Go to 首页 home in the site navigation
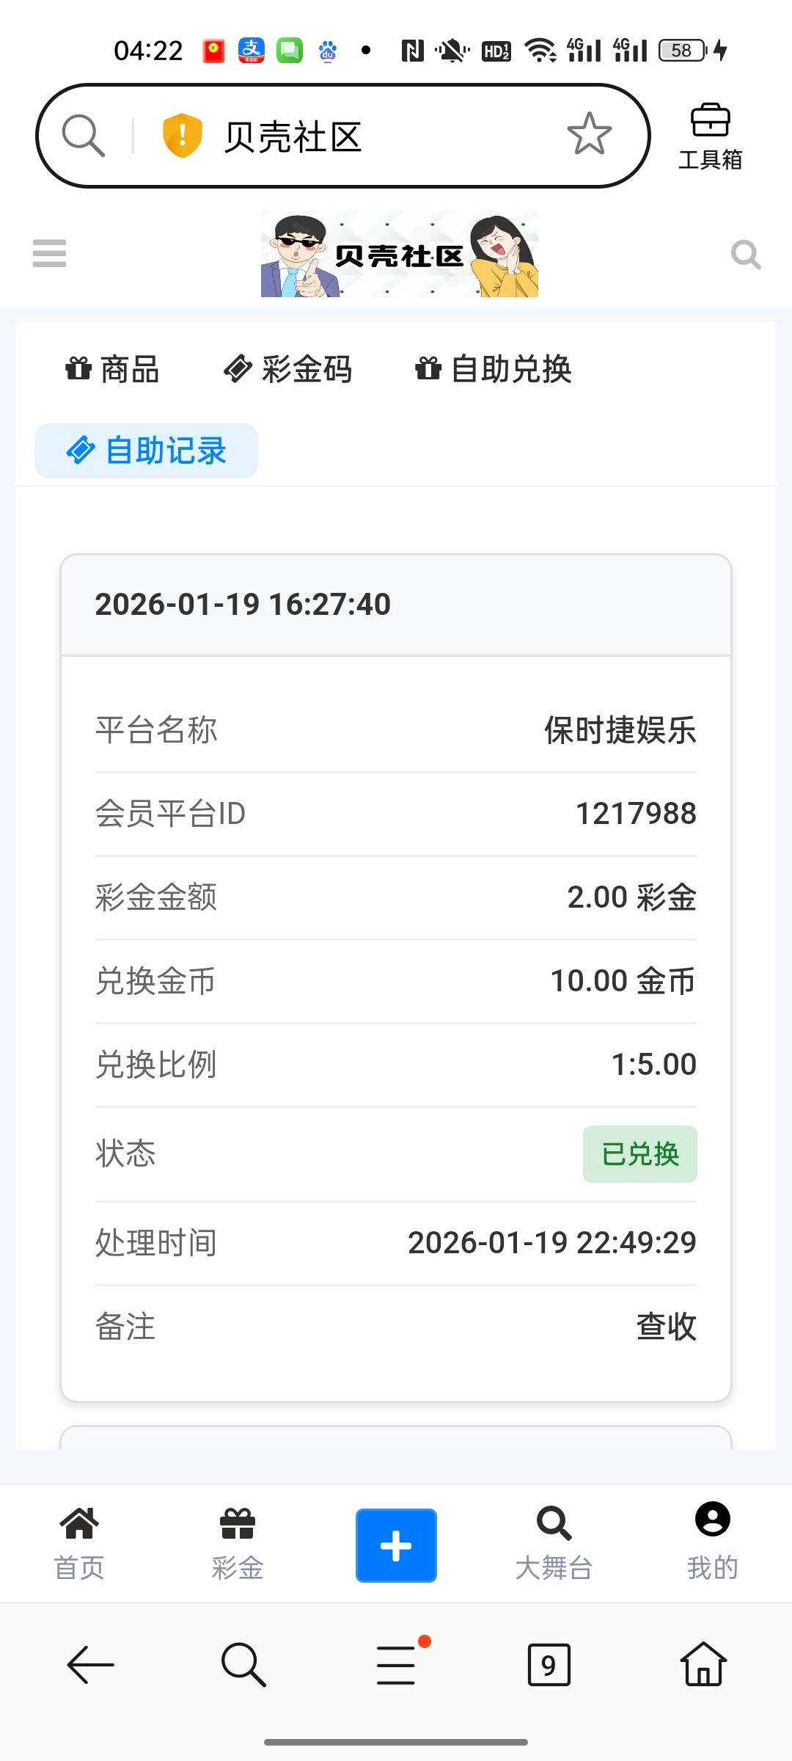Screen dimensions: 792x1761 pyautogui.click(x=79, y=1545)
